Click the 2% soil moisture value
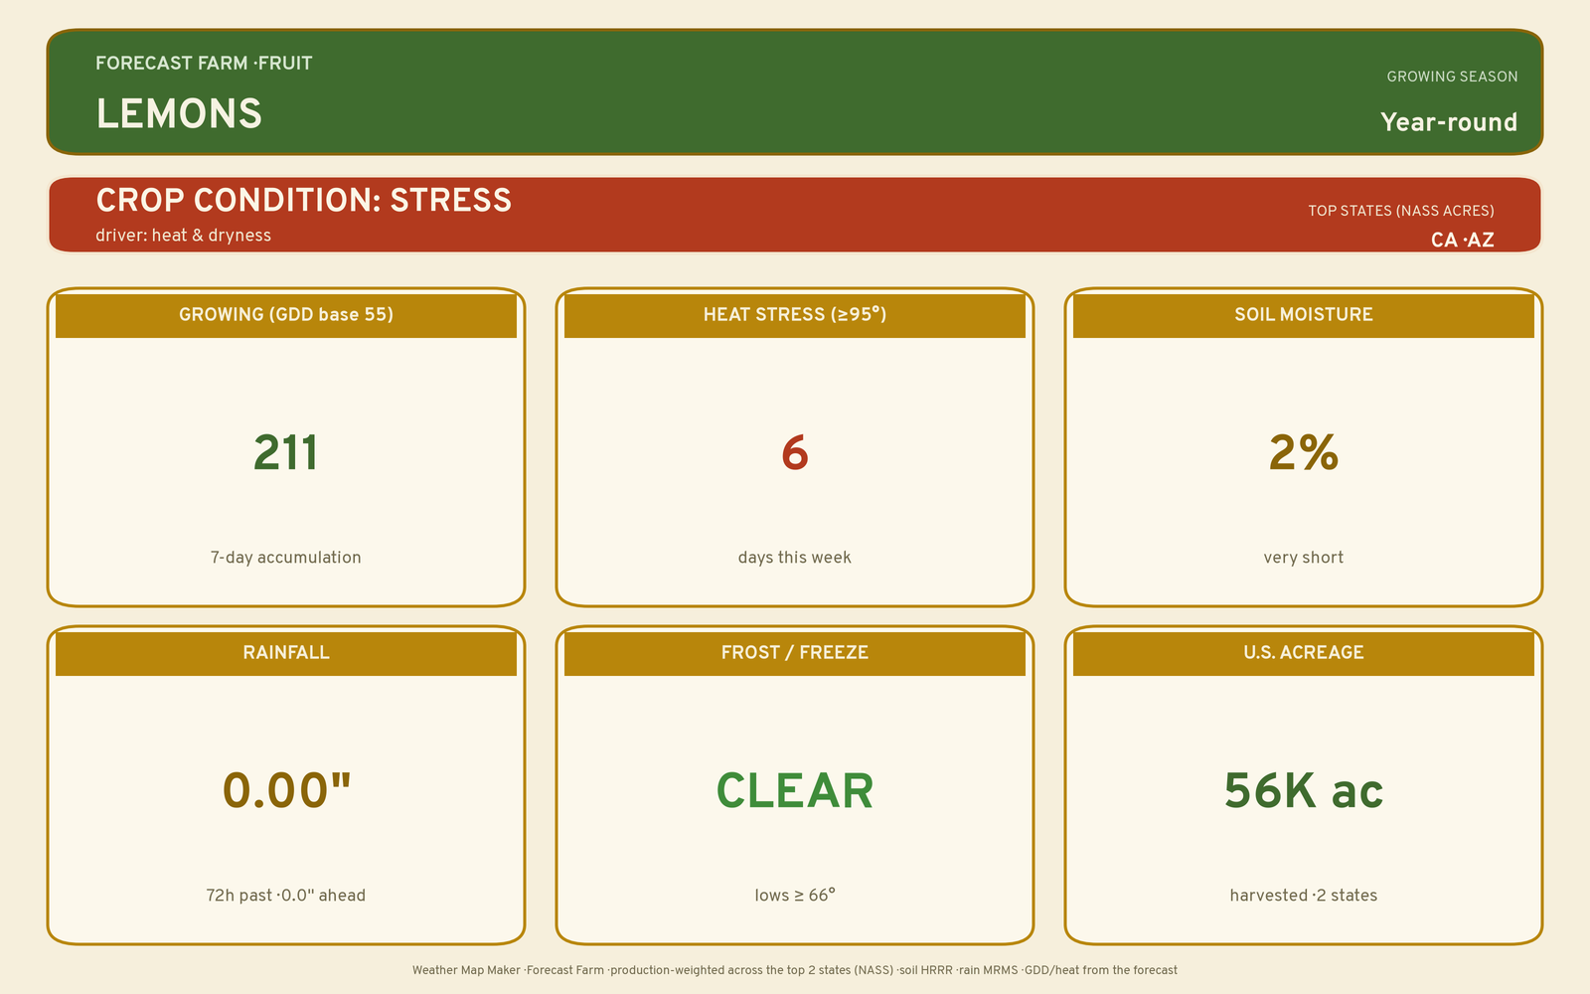The width and height of the screenshot is (1590, 994). click(x=1304, y=453)
